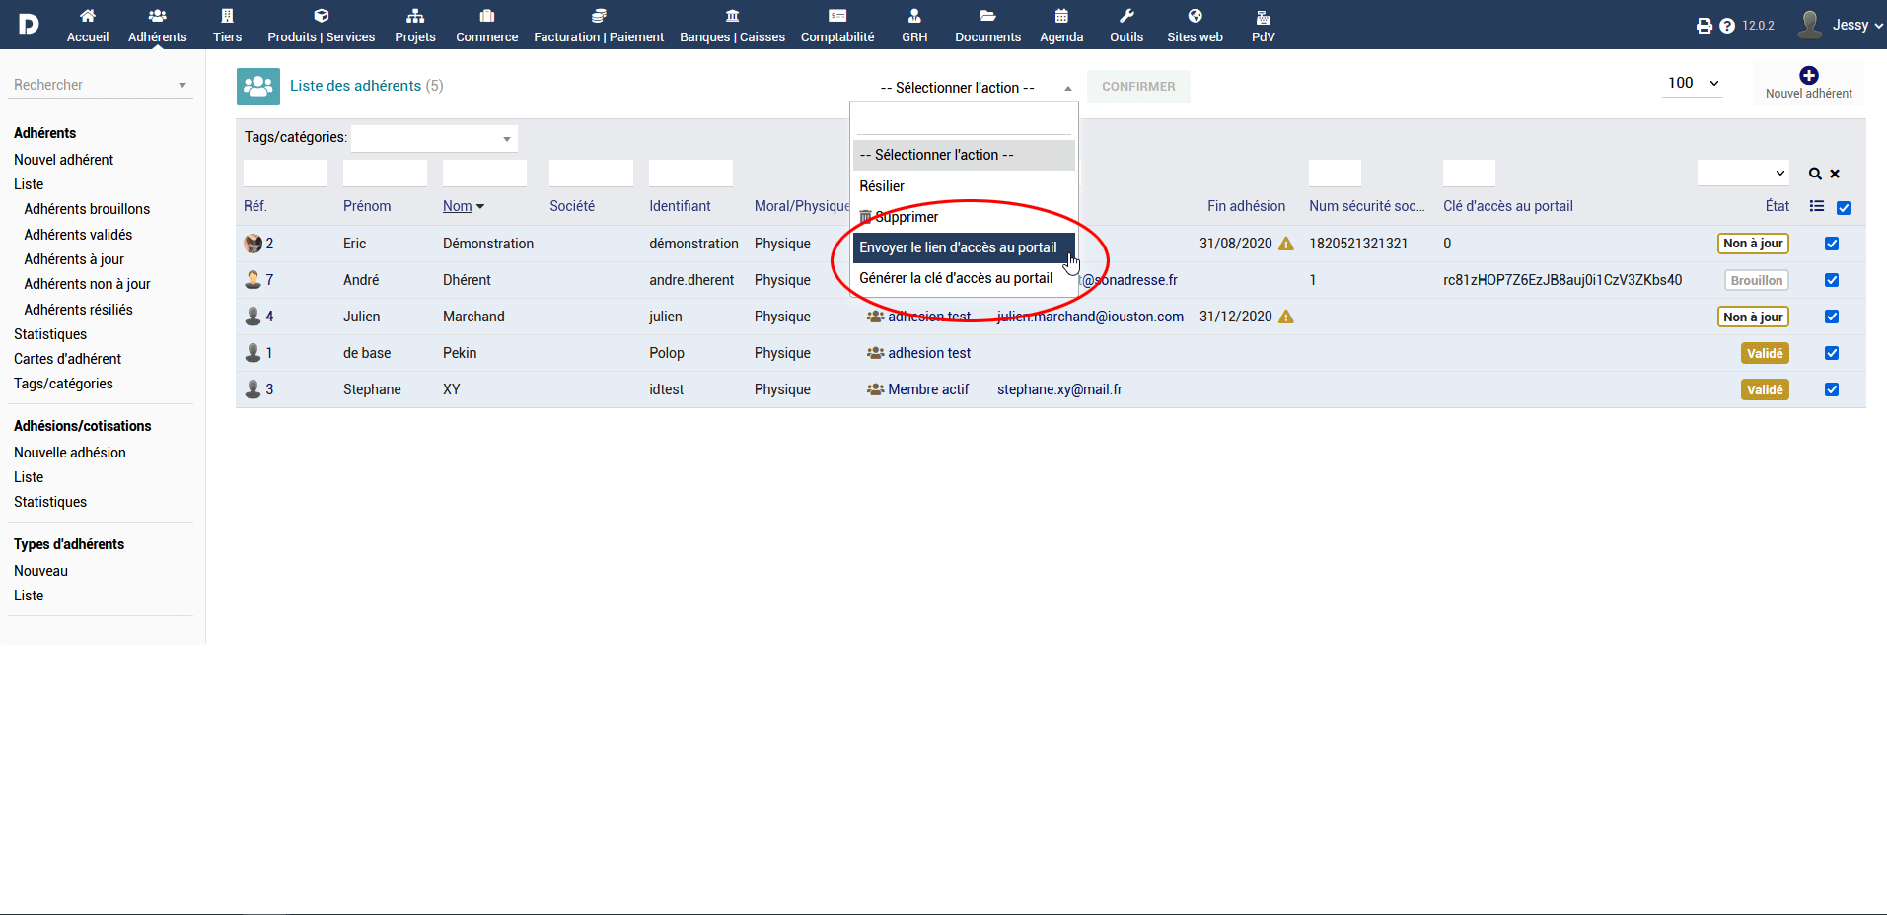This screenshot has width=1887, height=915.
Task: Open the 100 rows-per-page dropdown
Action: click(1693, 84)
